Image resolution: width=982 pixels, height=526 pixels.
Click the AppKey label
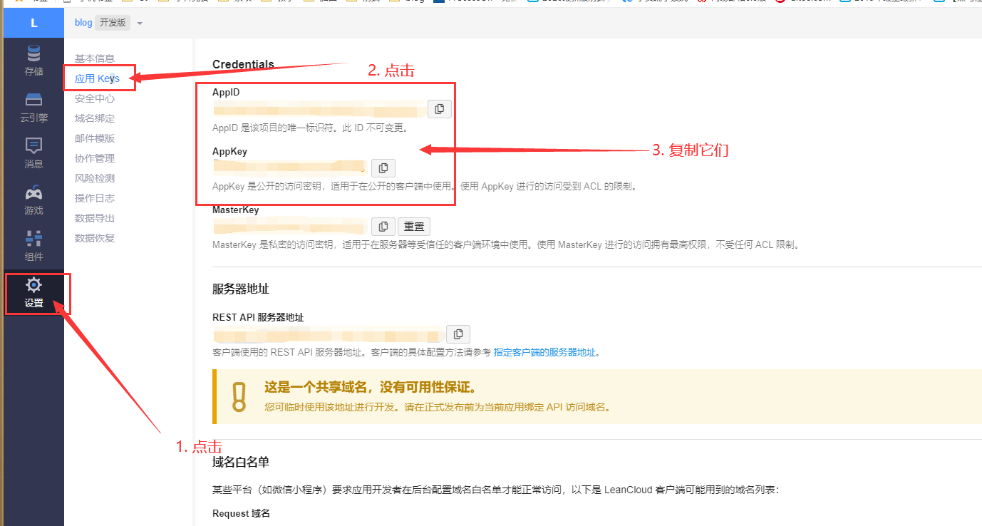point(229,152)
